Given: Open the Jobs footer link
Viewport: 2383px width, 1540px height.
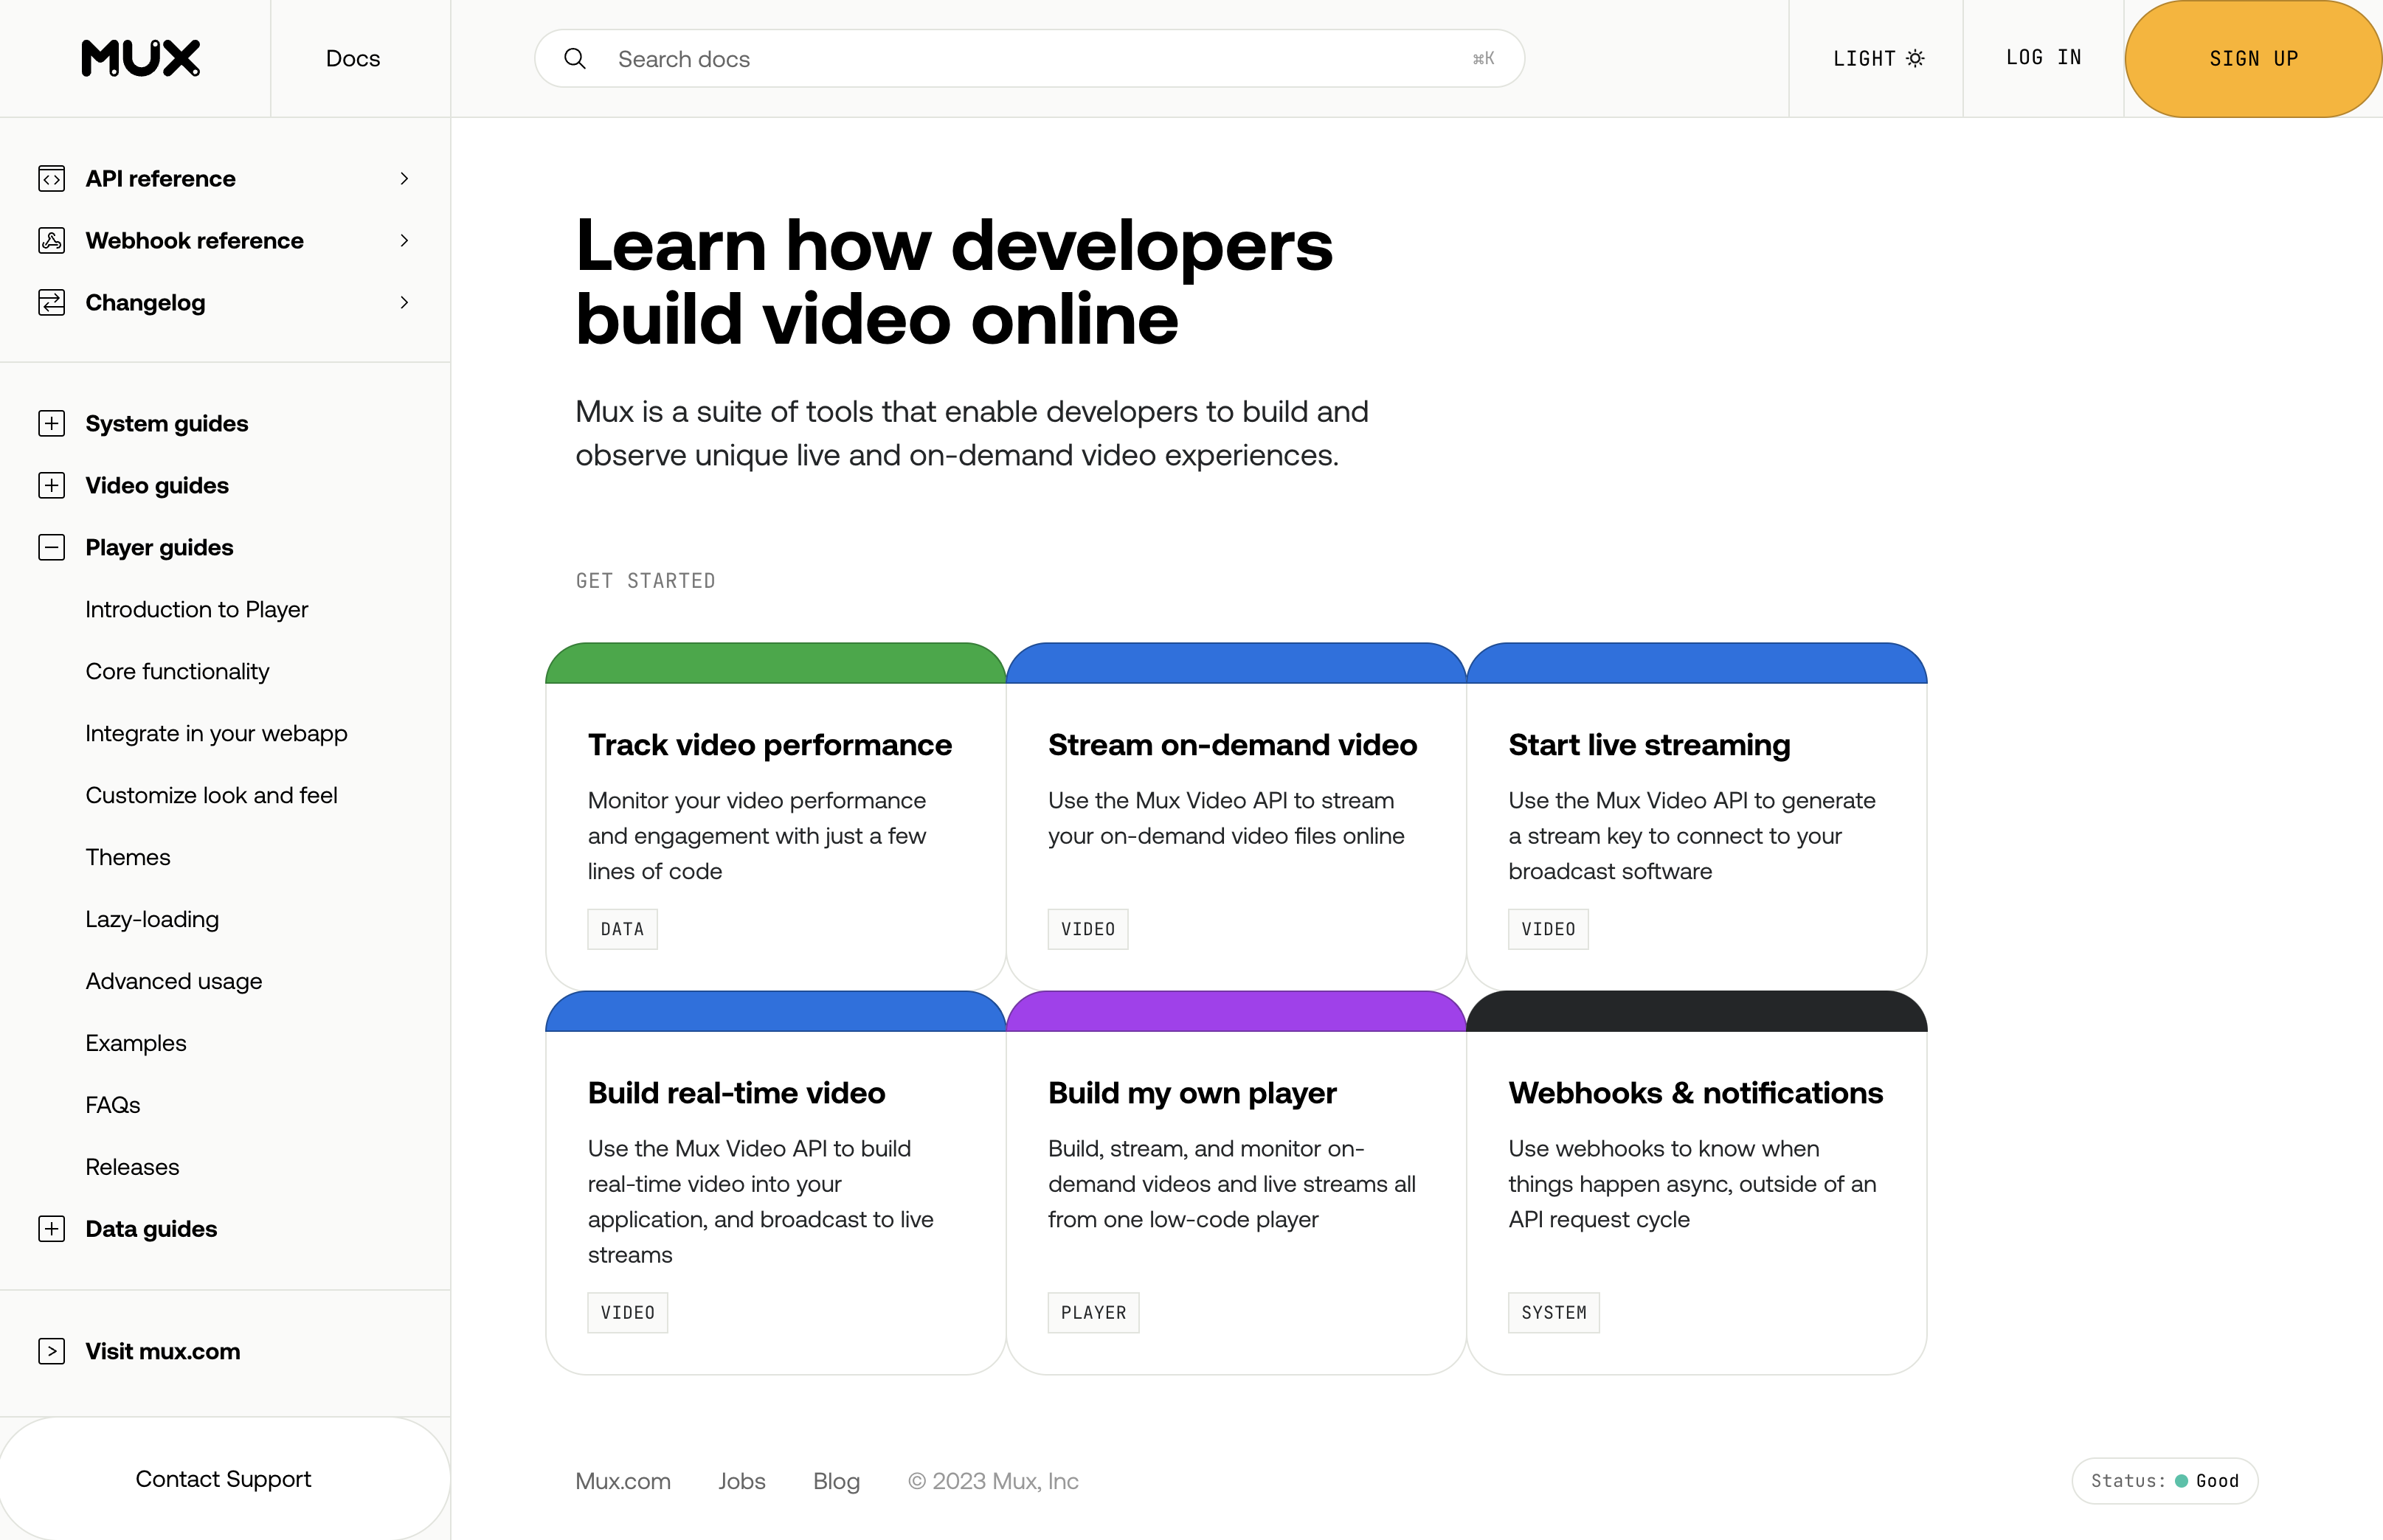Looking at the screenshot, I should tap(741, 1481).
